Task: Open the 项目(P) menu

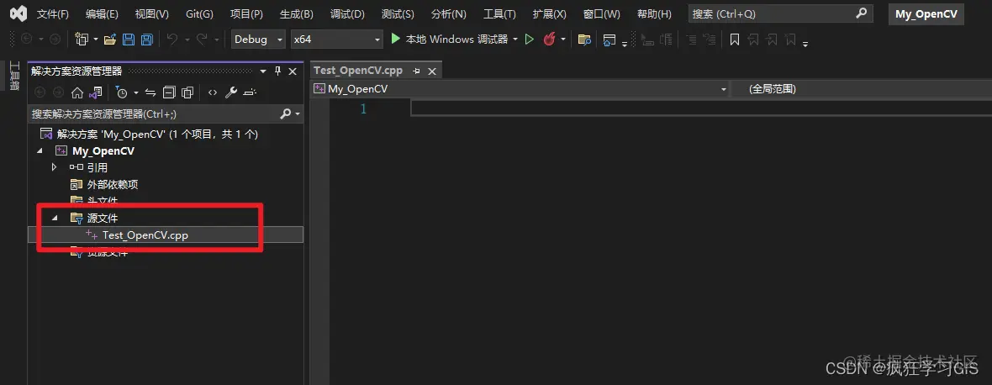Action: 246,14
